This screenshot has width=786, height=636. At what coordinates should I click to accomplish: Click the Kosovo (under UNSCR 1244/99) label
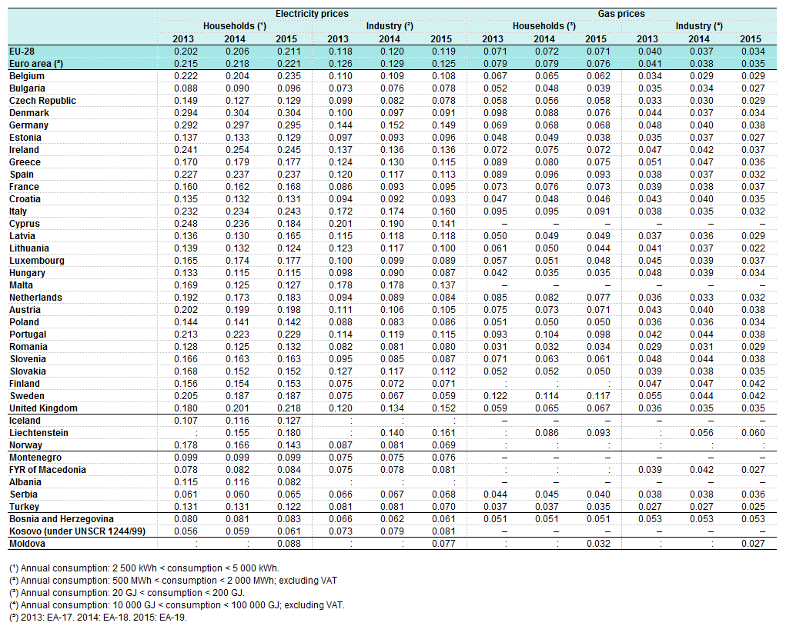coord(77,531)
